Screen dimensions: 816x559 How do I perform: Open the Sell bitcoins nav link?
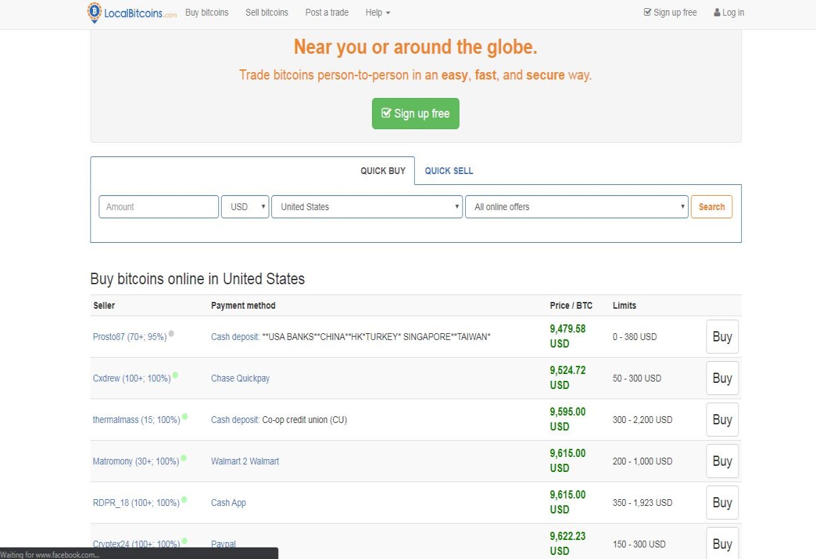(x=267, y=12)
